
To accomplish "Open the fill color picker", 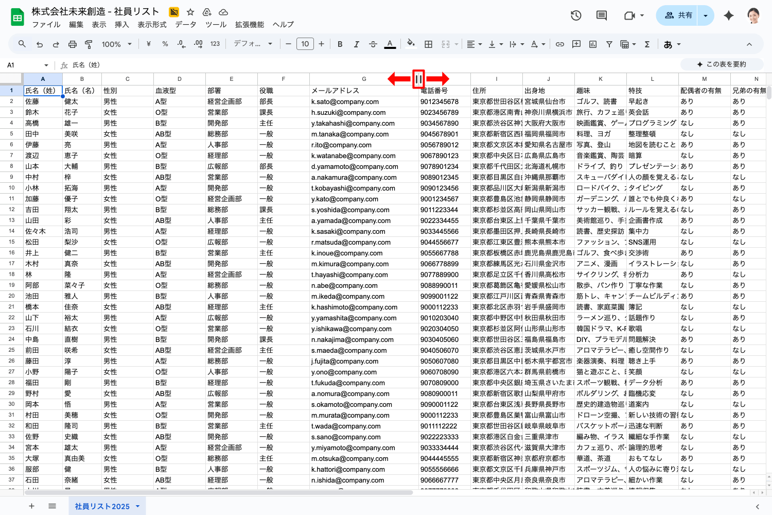I will 410,44.
